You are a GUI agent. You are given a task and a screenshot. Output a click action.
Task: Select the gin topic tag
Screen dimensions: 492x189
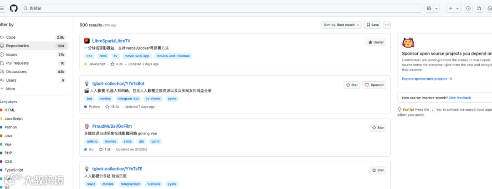142,141
